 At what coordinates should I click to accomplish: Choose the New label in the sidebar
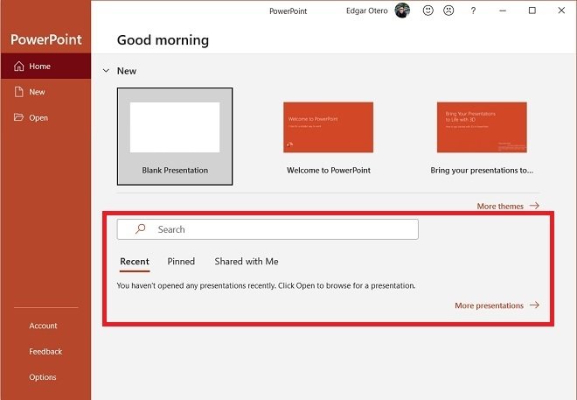pyautogui.click(x=37, y=92)
